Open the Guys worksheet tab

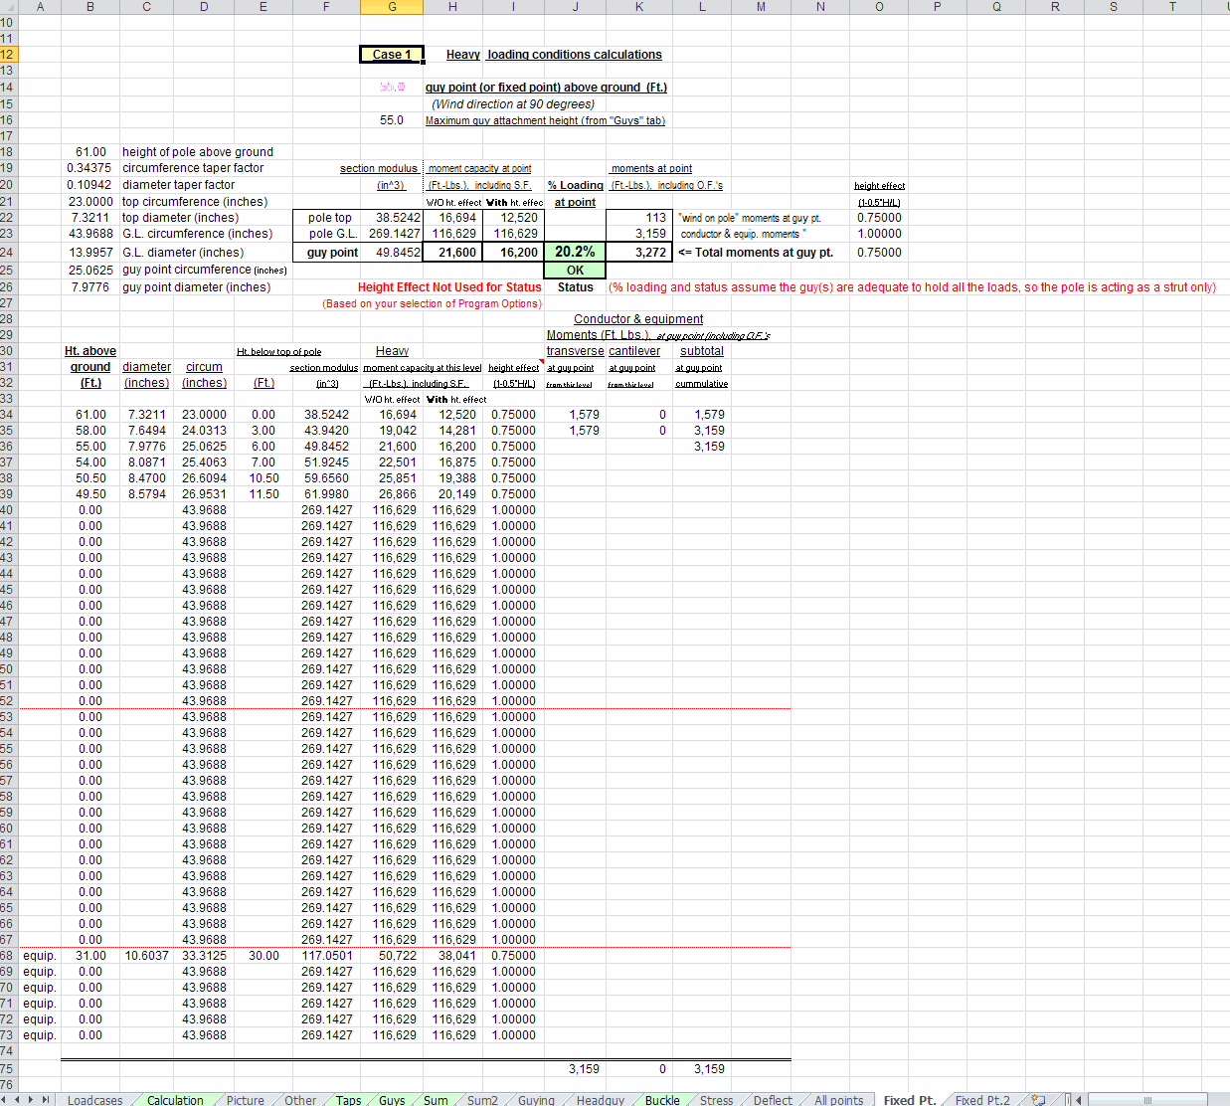click(x=392, y=1100)
